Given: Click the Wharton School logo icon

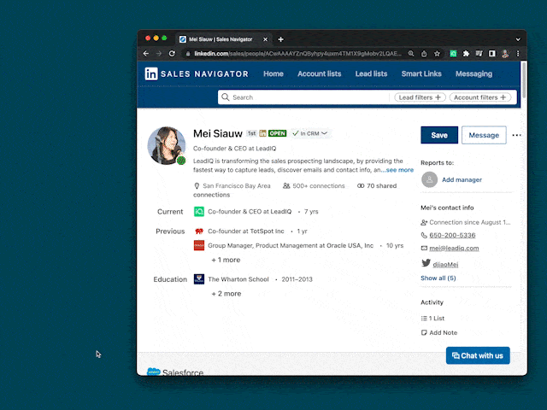Looking at the screenshot, I should point(199,279).
